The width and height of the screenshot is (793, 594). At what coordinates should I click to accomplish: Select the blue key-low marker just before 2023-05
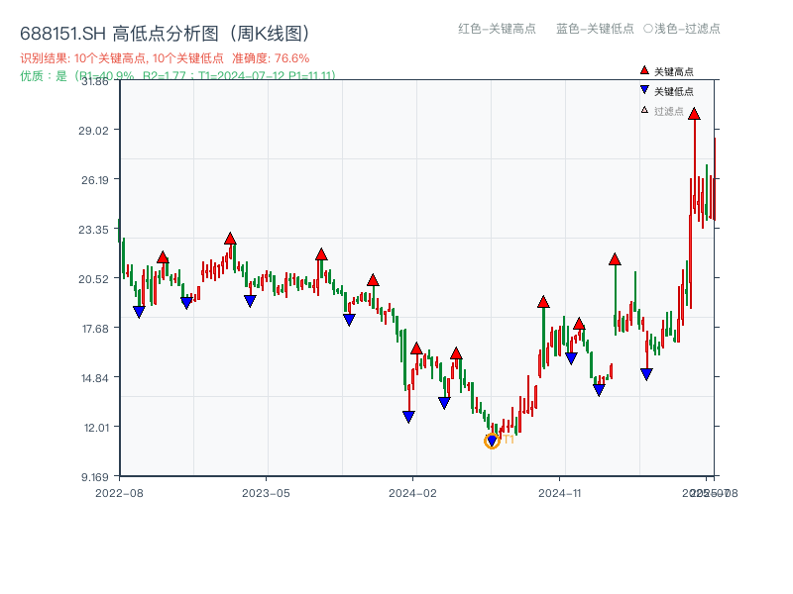[x=250, y=301]
